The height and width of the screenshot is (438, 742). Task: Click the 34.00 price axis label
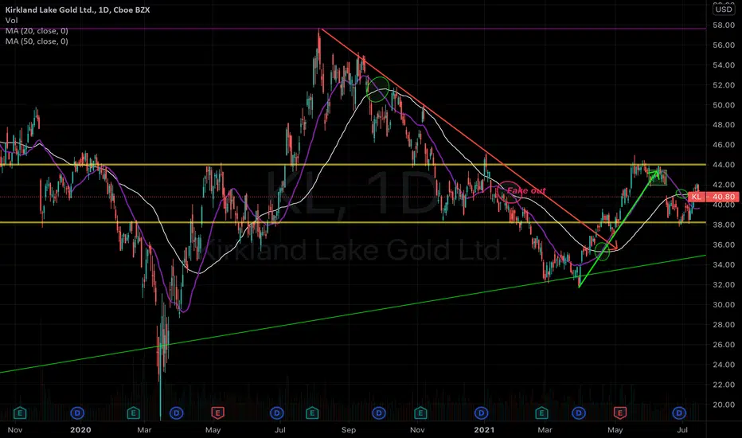[724, 264]
